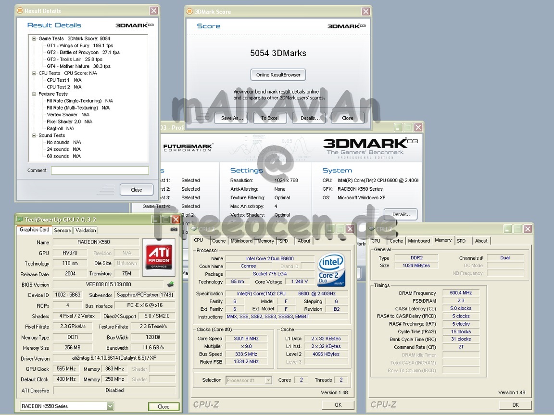Screen dimensions: 554x415
Task: Click Details... in Score window
Action: pos(310,118)
